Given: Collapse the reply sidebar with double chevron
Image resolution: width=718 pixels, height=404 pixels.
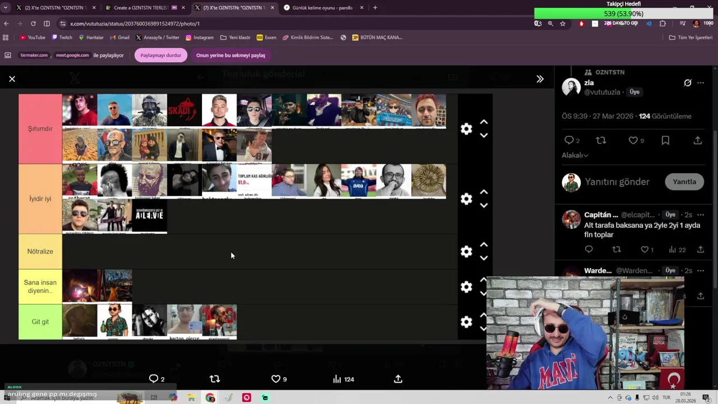Looking at the screenshot, I should click(540, 79).
